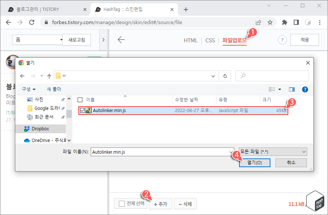
Task: Open skin editor help question mark icon
Action: 282,40
